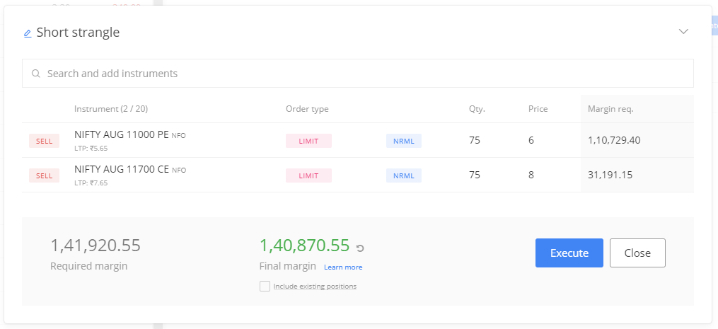Click price 8 in the 11700 CE row
Viewport: 718px width, 329px height.
pyautogui.click(x=531, y=175)
